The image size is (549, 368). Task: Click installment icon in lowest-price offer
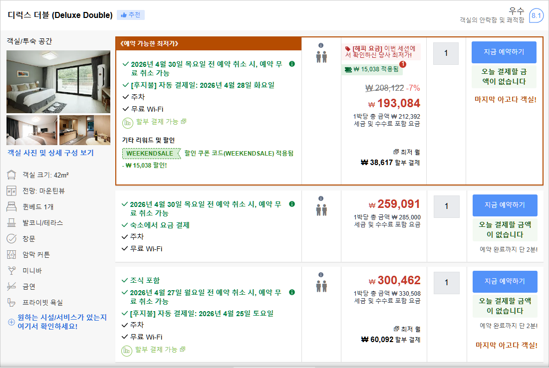(127, 123)
